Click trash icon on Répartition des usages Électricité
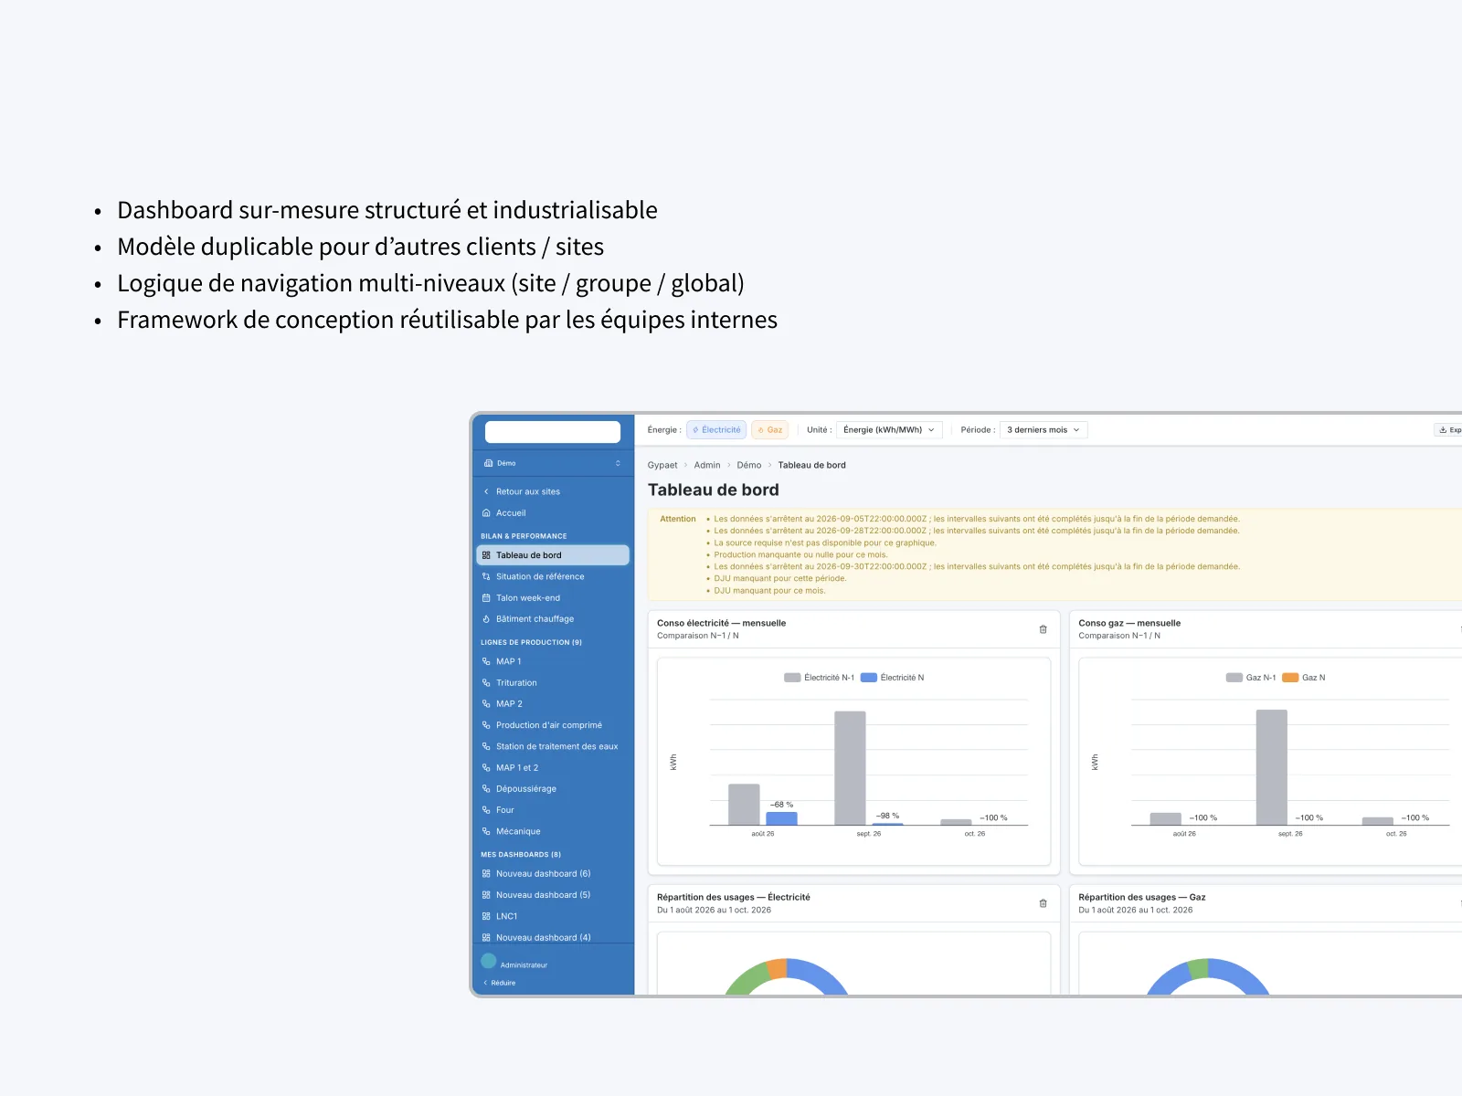The image size is (1462, 1096). click(1043, 903)
